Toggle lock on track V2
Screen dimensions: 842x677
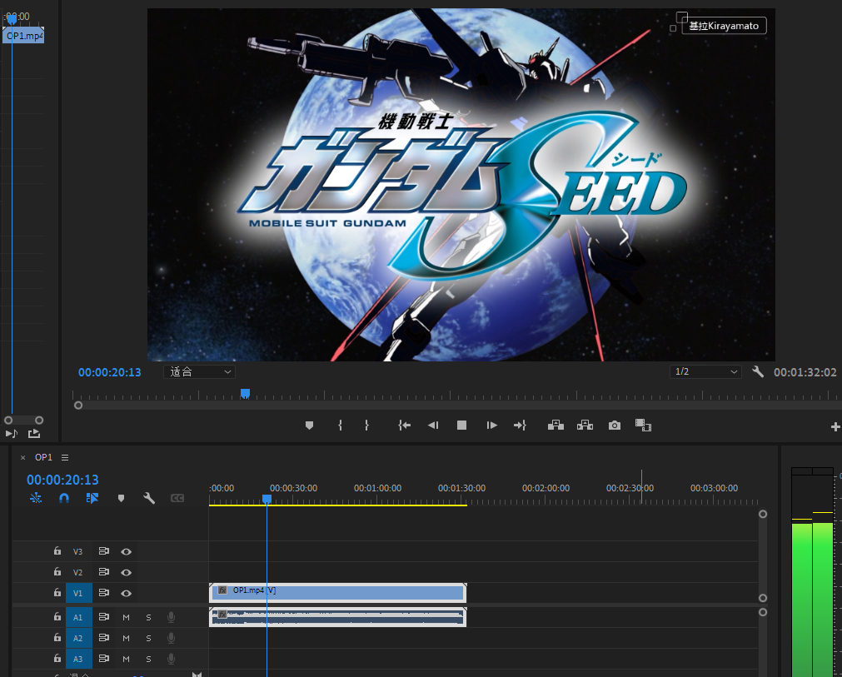(57, 572)
